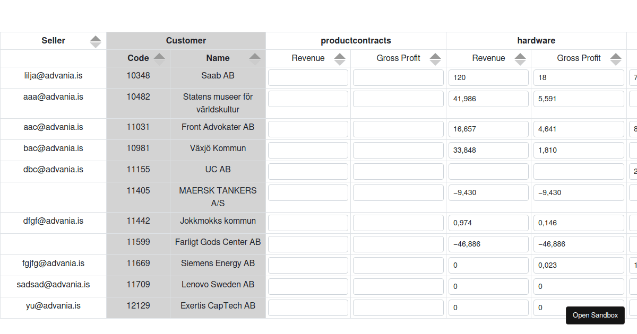Click customer name Lenovo Sweden AB
Screen dimensions: 637x334
point(218,285)
